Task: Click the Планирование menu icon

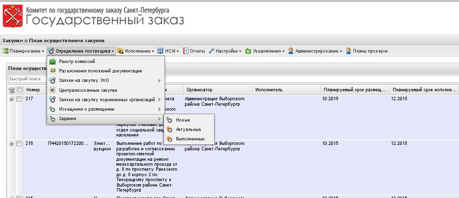Action: pyautogui.click(x=5, y=51)
